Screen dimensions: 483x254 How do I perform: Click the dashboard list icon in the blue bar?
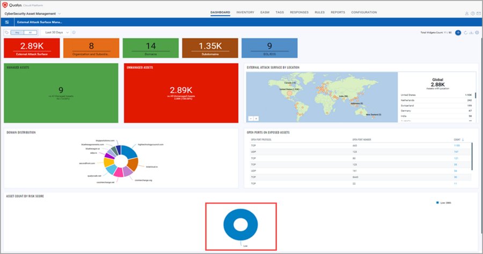point(7,22)
